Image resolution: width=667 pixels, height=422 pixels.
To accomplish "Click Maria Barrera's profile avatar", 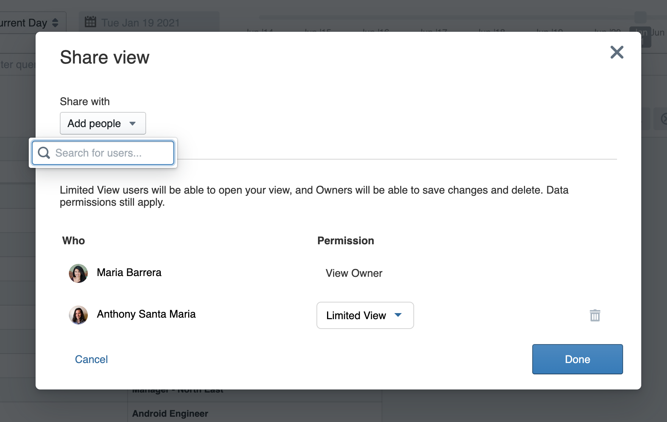I will (78, 273).
